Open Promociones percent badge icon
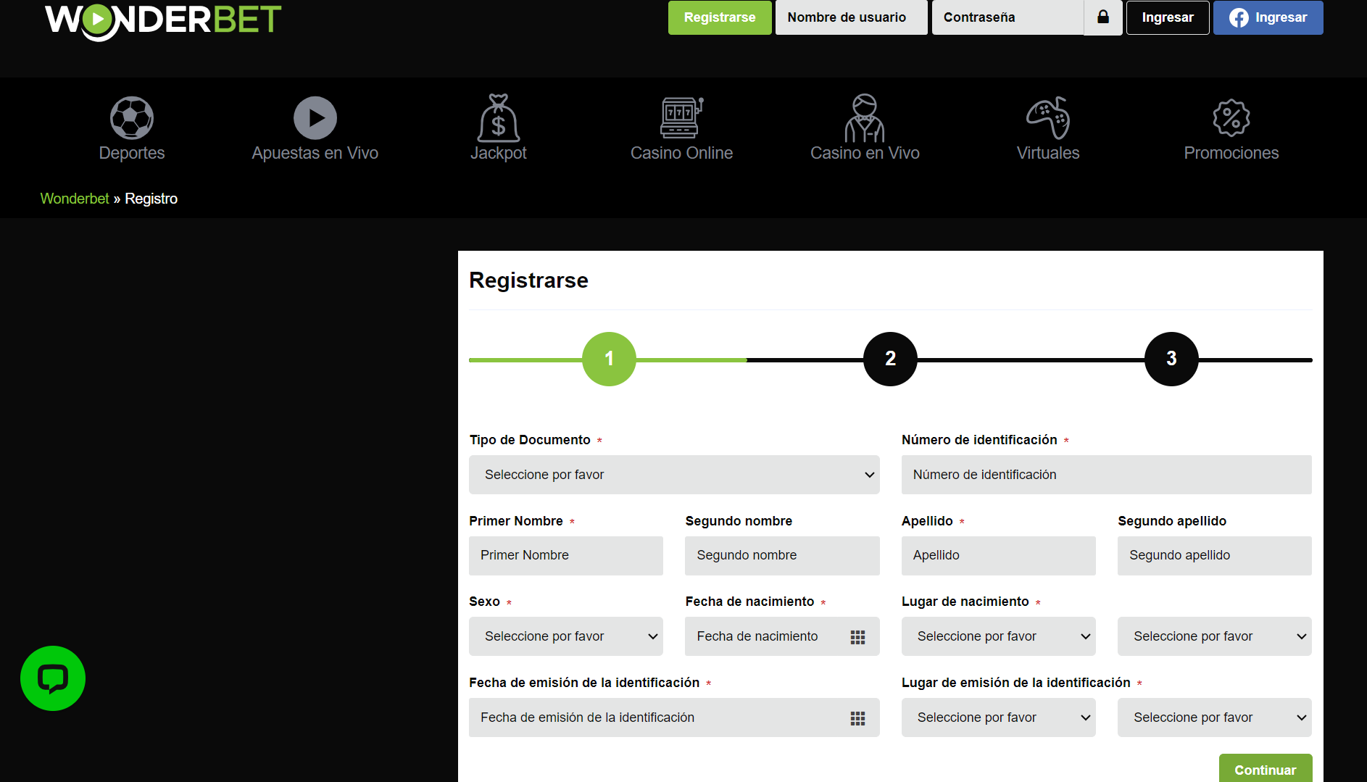1367x782 pixels. (x=1231, y=117)
